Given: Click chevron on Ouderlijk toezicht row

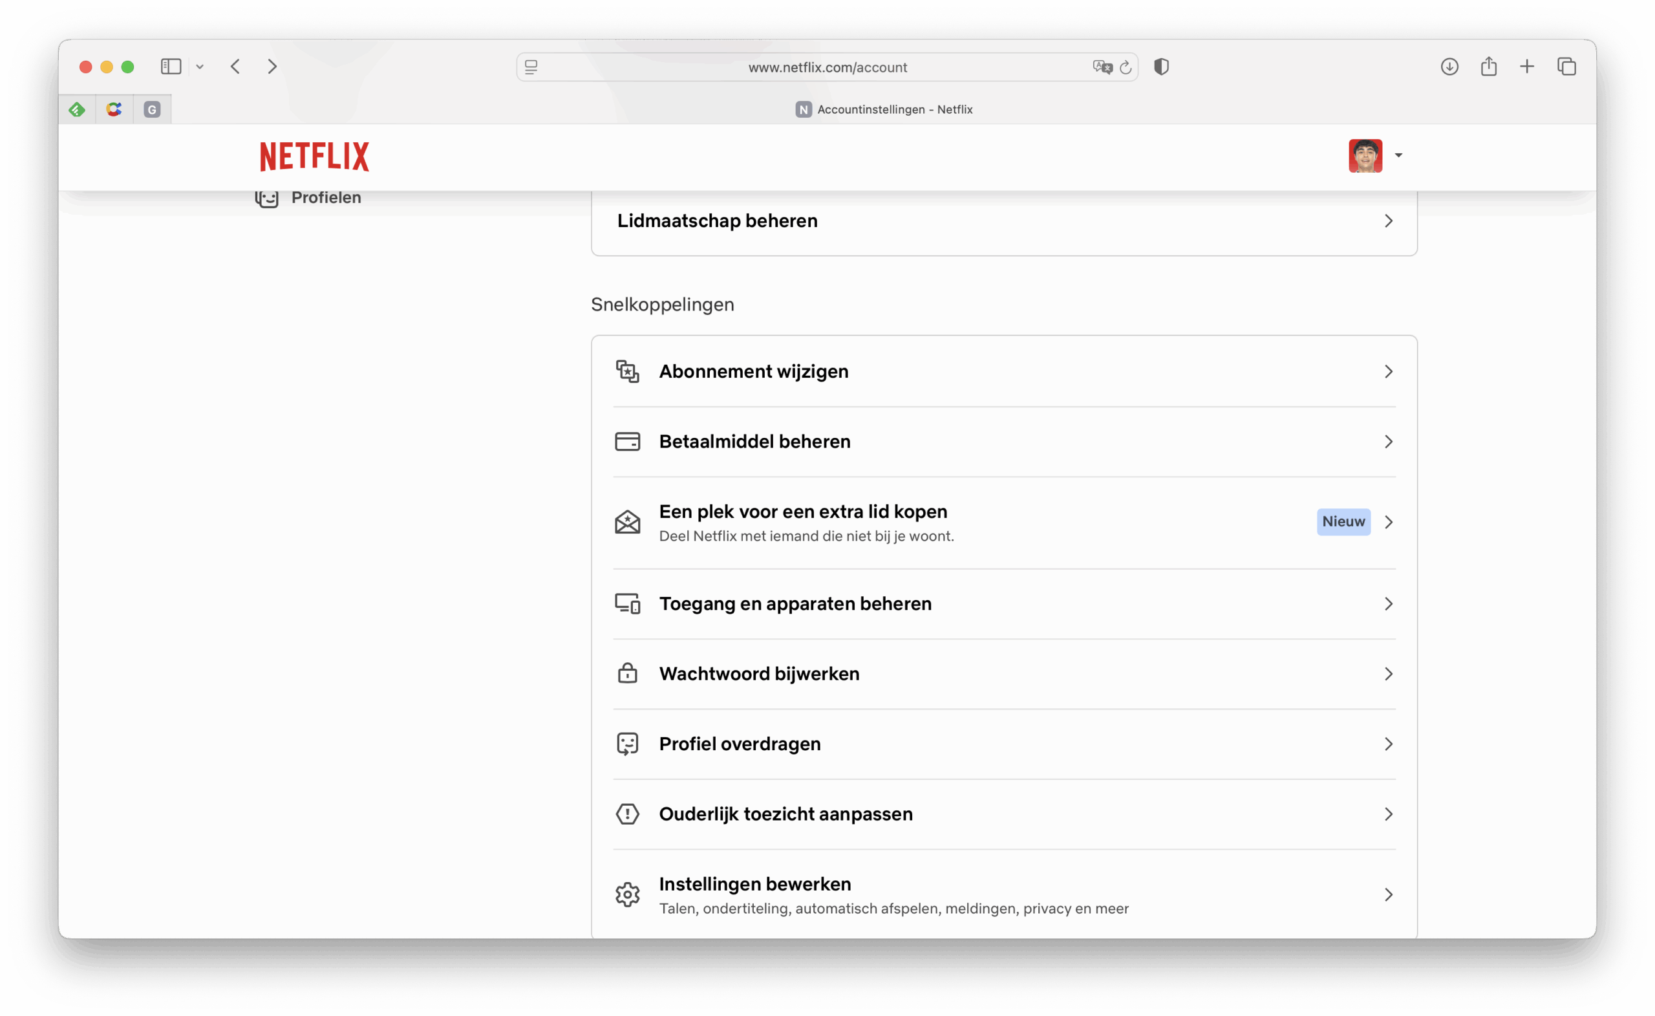Looking at the screenshot, I should click(x=1389, y=814).
